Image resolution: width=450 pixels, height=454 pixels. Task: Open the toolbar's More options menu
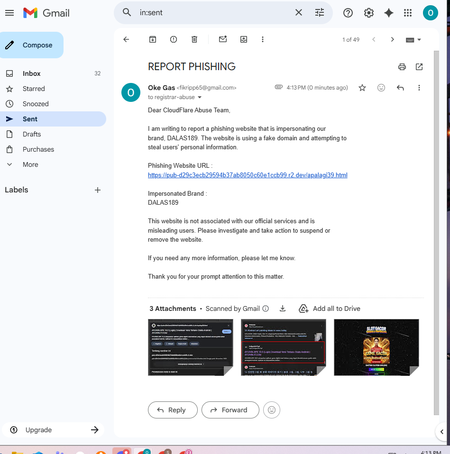(263, 39)
